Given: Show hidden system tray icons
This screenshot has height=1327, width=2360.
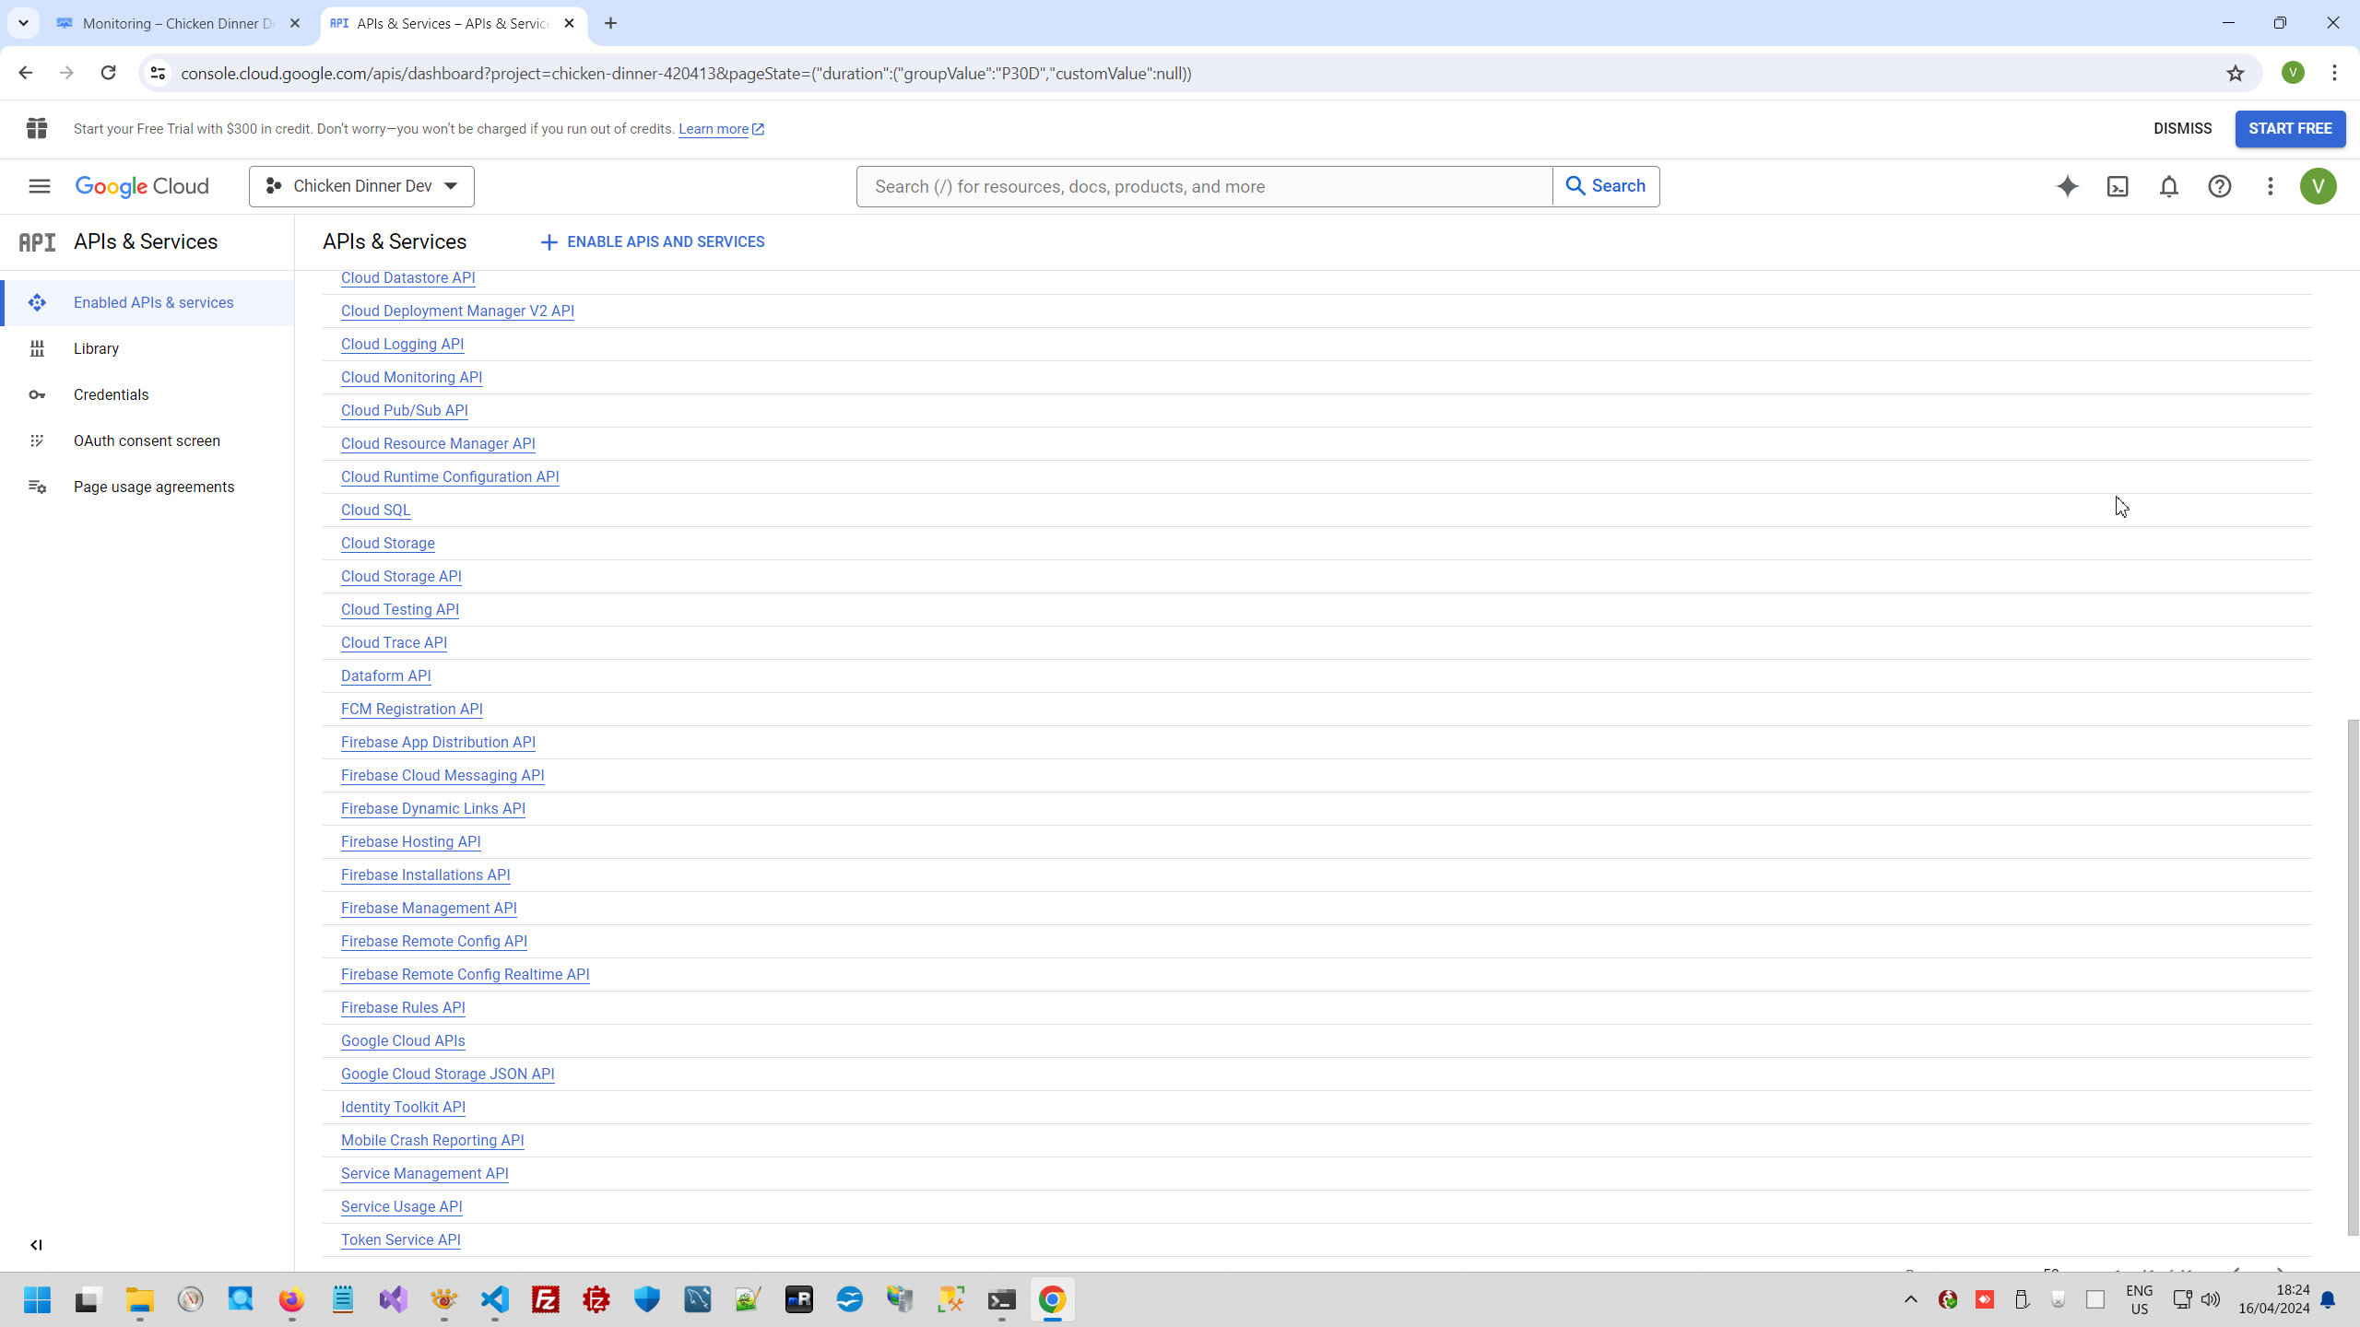Looking at the screenshot, I should pos(1910,1299).
